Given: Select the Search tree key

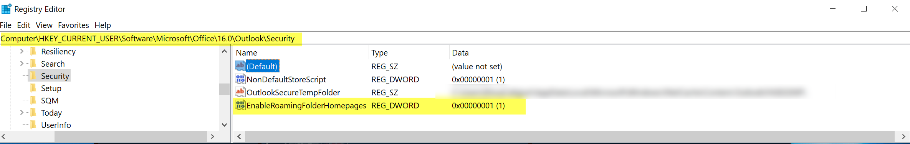Looking at the screenshot, I should point(53,64).
